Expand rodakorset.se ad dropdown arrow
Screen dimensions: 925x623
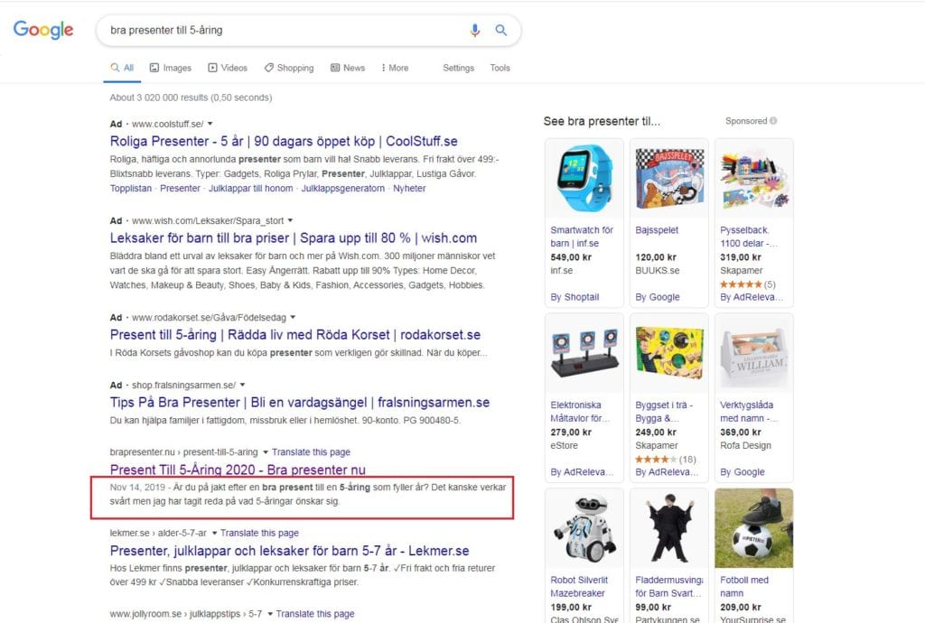click(293, 317)
